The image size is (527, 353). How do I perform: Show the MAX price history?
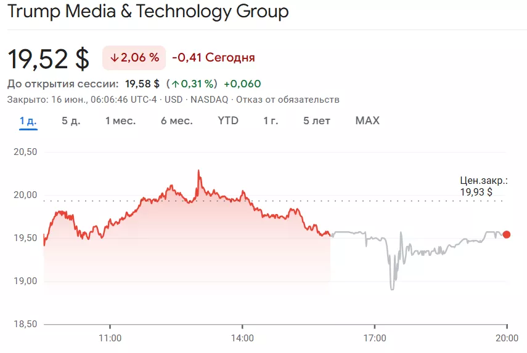point(367,121)
